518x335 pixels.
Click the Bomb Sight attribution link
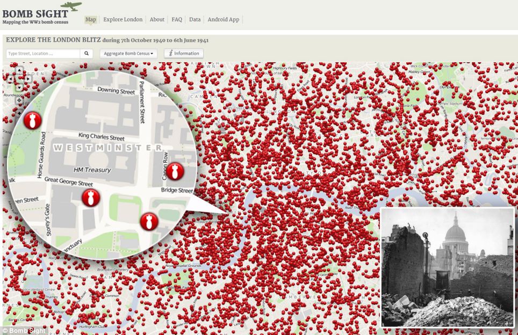[x=24, y=331]
